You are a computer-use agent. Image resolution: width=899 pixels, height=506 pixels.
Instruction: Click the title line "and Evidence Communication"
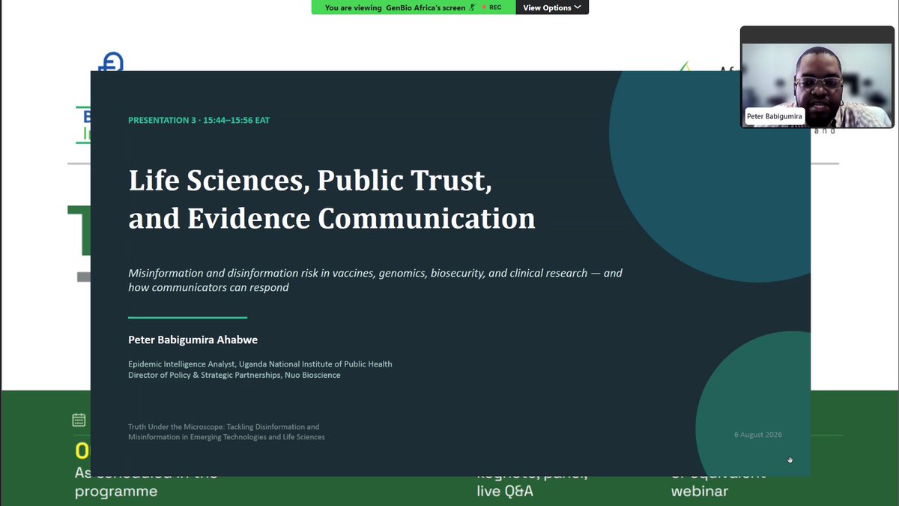(332, 218)
